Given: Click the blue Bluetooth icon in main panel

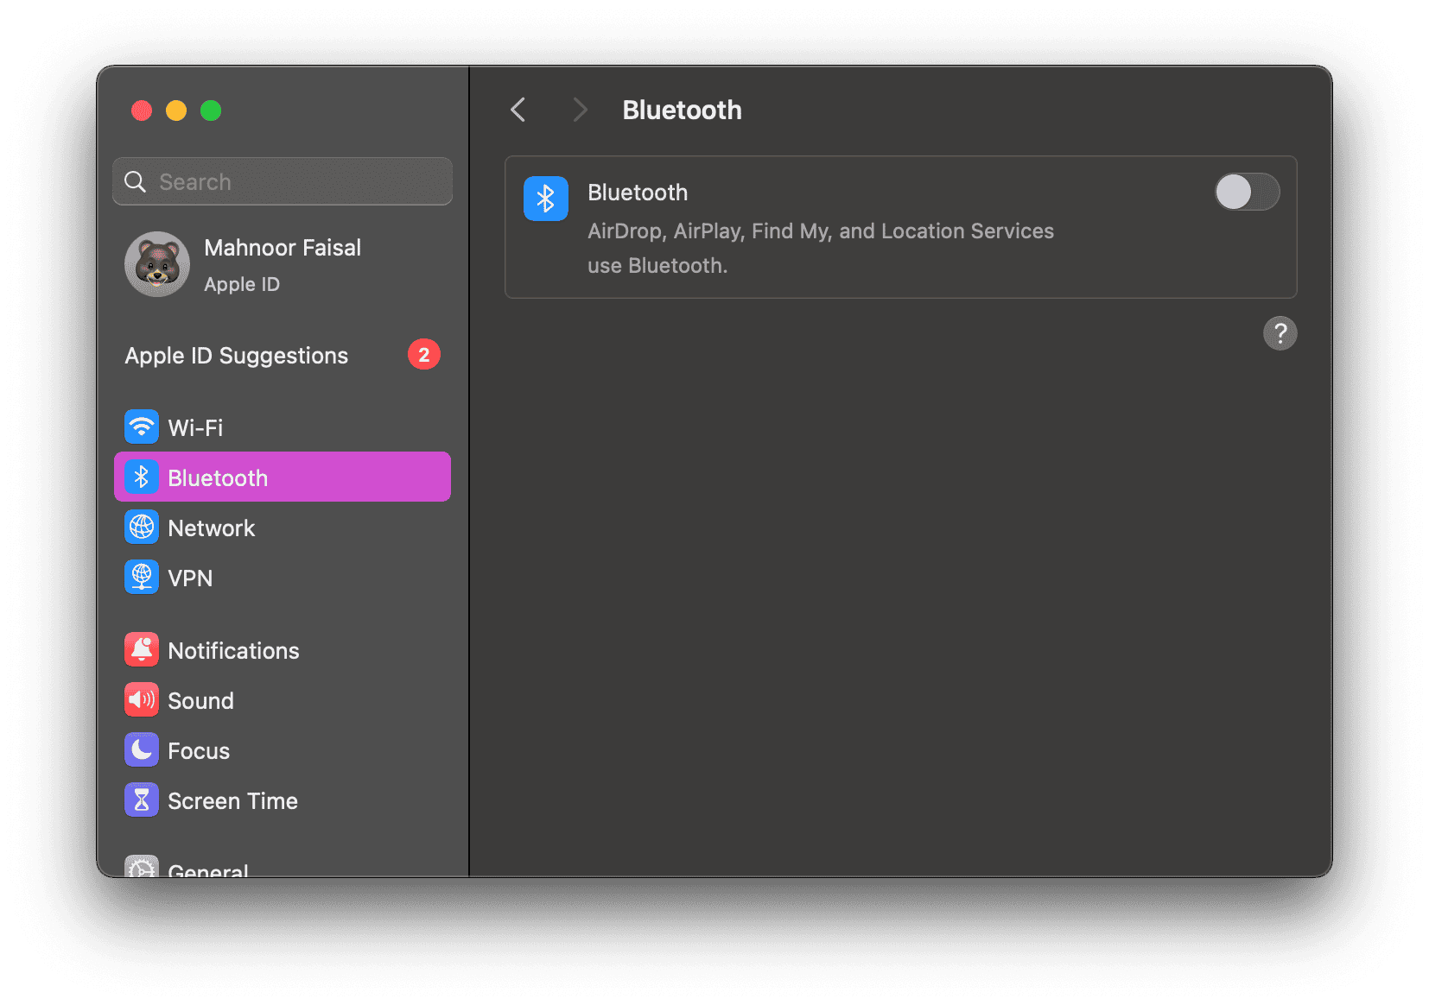Looking at the screenshot, I should (x=545, y=199).
